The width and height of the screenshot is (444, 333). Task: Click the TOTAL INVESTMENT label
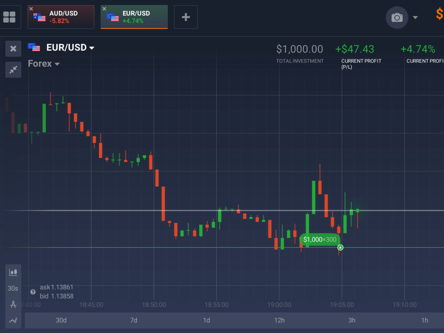point(300,61)
